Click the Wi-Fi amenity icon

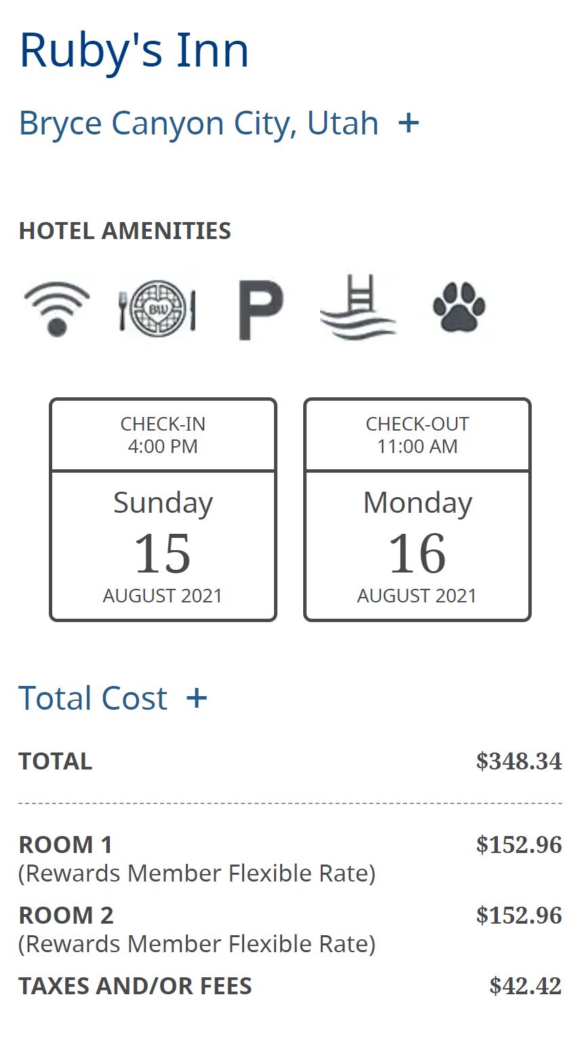tap(57, 308)
